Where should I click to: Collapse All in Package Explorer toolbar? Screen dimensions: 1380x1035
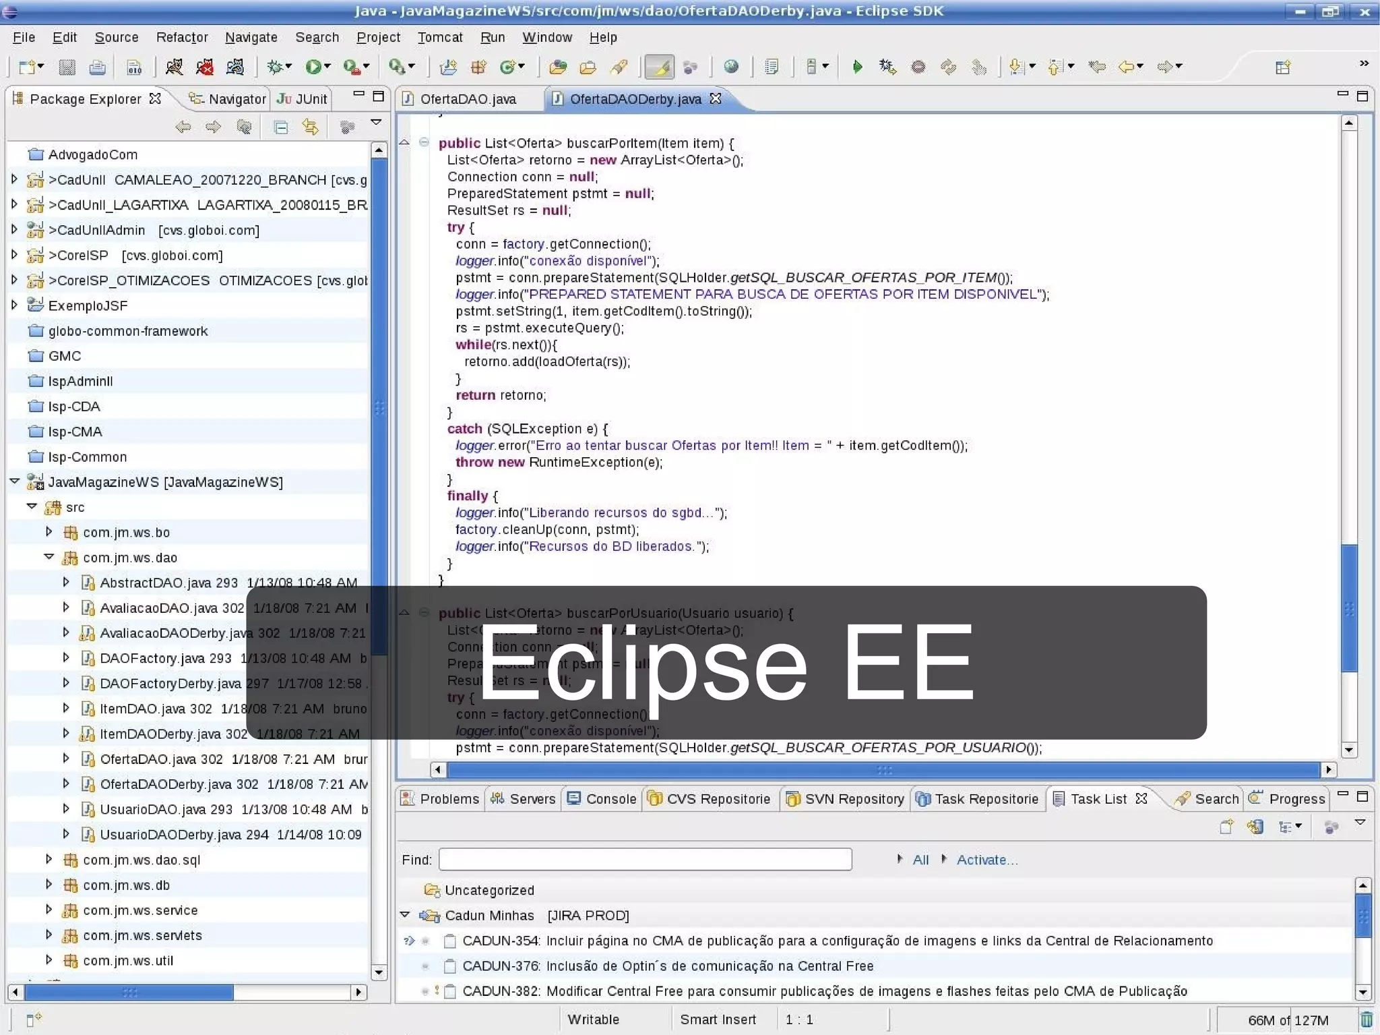point(281,127)
